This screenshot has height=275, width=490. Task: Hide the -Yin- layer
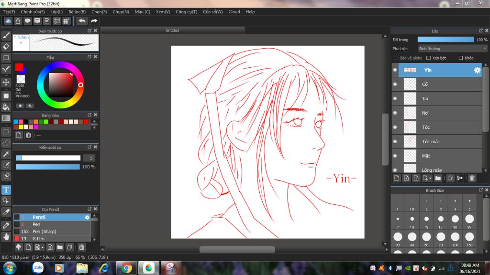point(395,70)
